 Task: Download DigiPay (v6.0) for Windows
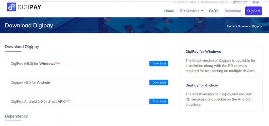click(x=159, y=63)
